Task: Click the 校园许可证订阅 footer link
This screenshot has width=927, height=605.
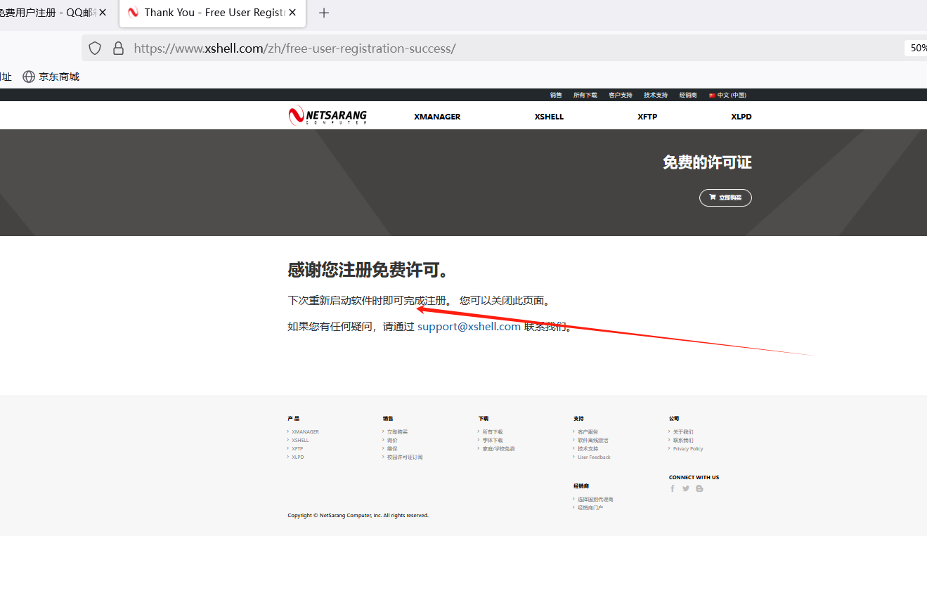Action: (x=405, y=457)
